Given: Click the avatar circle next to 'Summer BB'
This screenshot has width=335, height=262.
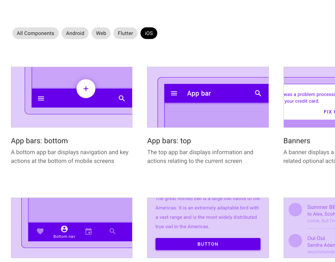Looking at the screenshot, I should [295, 210].
